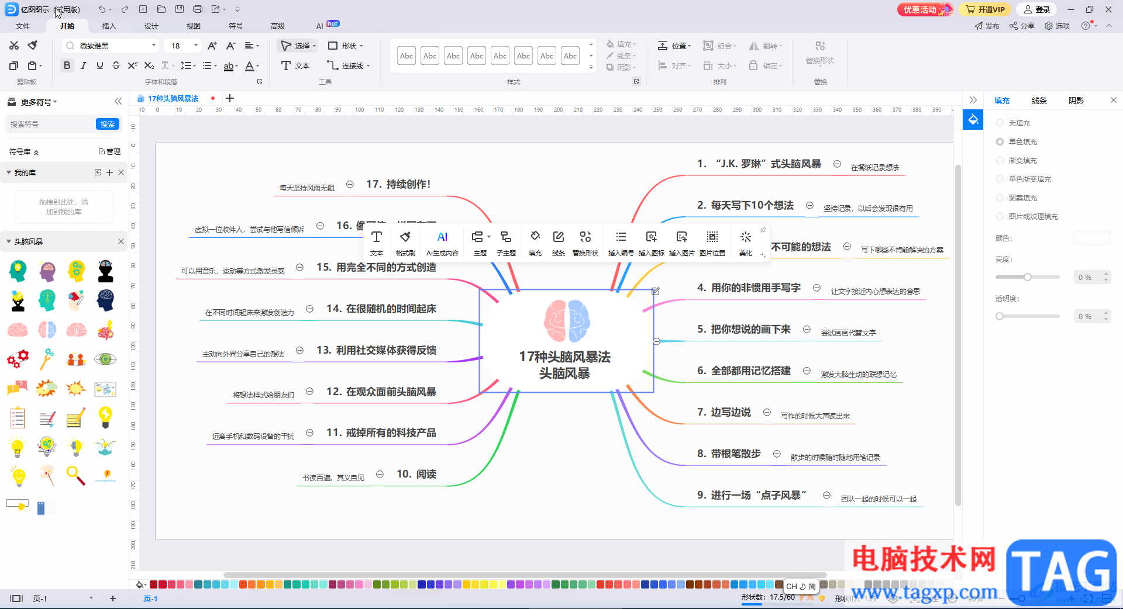Select No Fill radio option
Viewport: 1123px width, 609px height.
[1000, 123]
